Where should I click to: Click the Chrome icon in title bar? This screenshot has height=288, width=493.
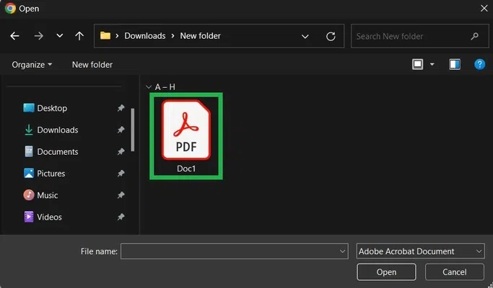tap(10, 9)
